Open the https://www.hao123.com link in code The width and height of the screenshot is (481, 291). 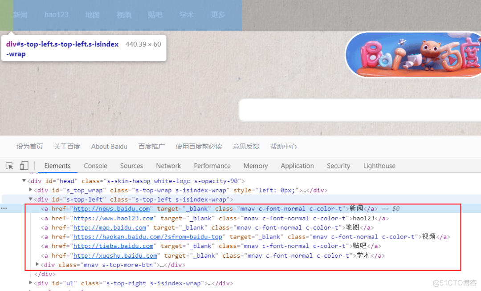pyautogui.click(x=113, y=218)
